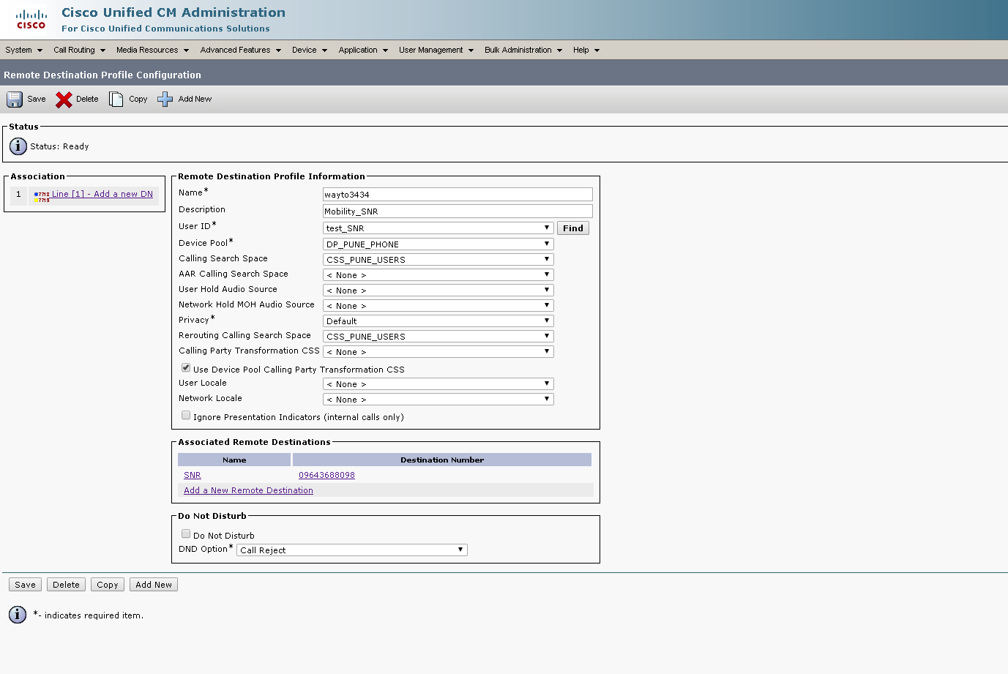Open Line [1] - Add a new DN link

click(x=102, y=195)
